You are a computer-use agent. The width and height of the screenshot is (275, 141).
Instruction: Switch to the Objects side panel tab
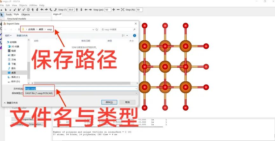click(26, 14)
